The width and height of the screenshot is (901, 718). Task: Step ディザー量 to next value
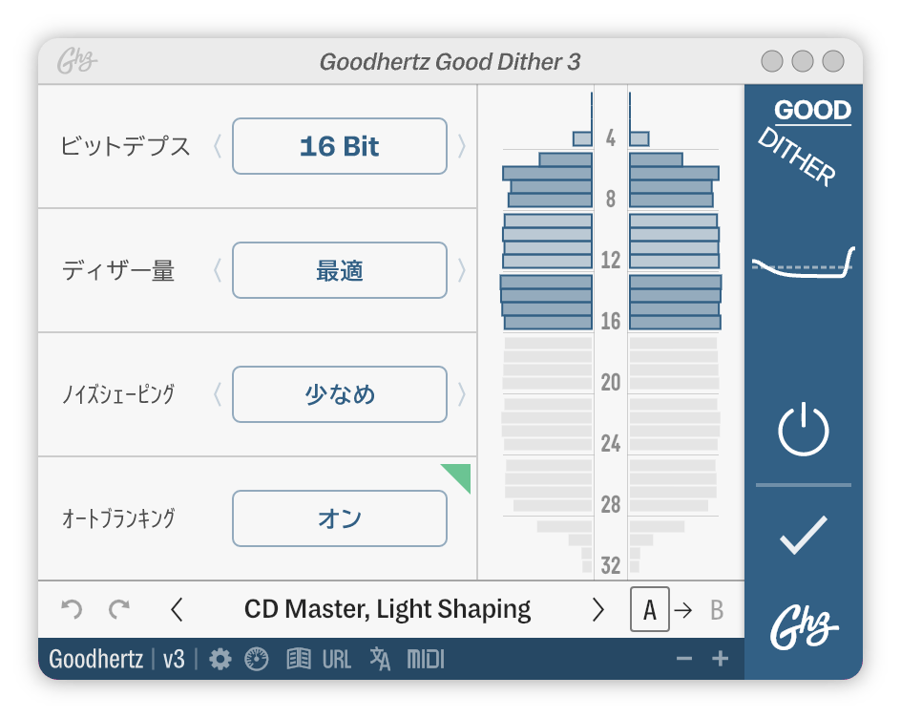tap(461, 270)
